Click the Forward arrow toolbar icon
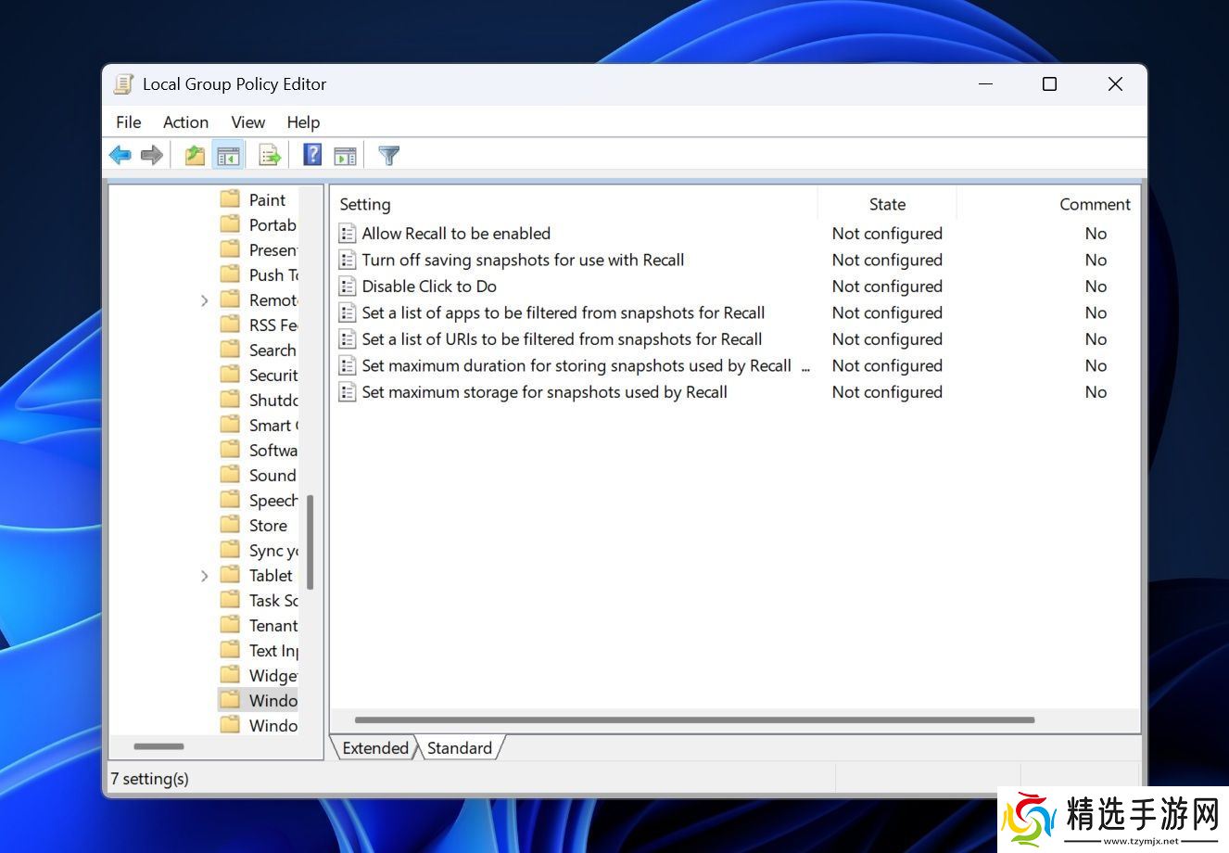 [151, 155]
